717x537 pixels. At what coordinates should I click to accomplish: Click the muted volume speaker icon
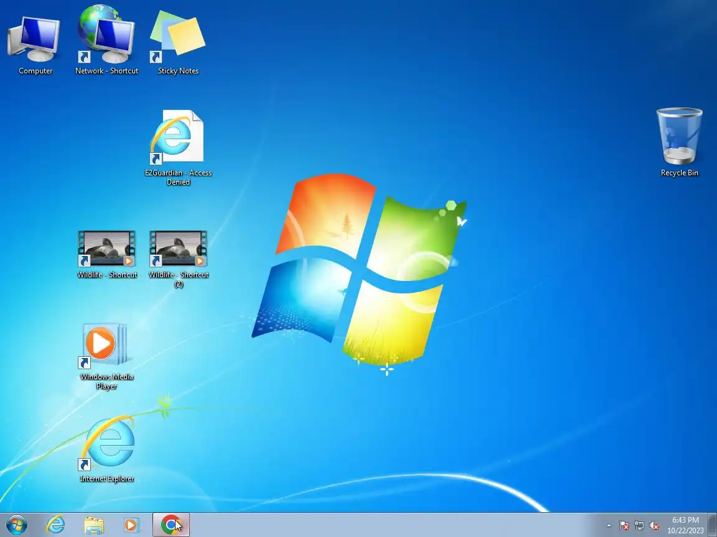pos(654,526)
